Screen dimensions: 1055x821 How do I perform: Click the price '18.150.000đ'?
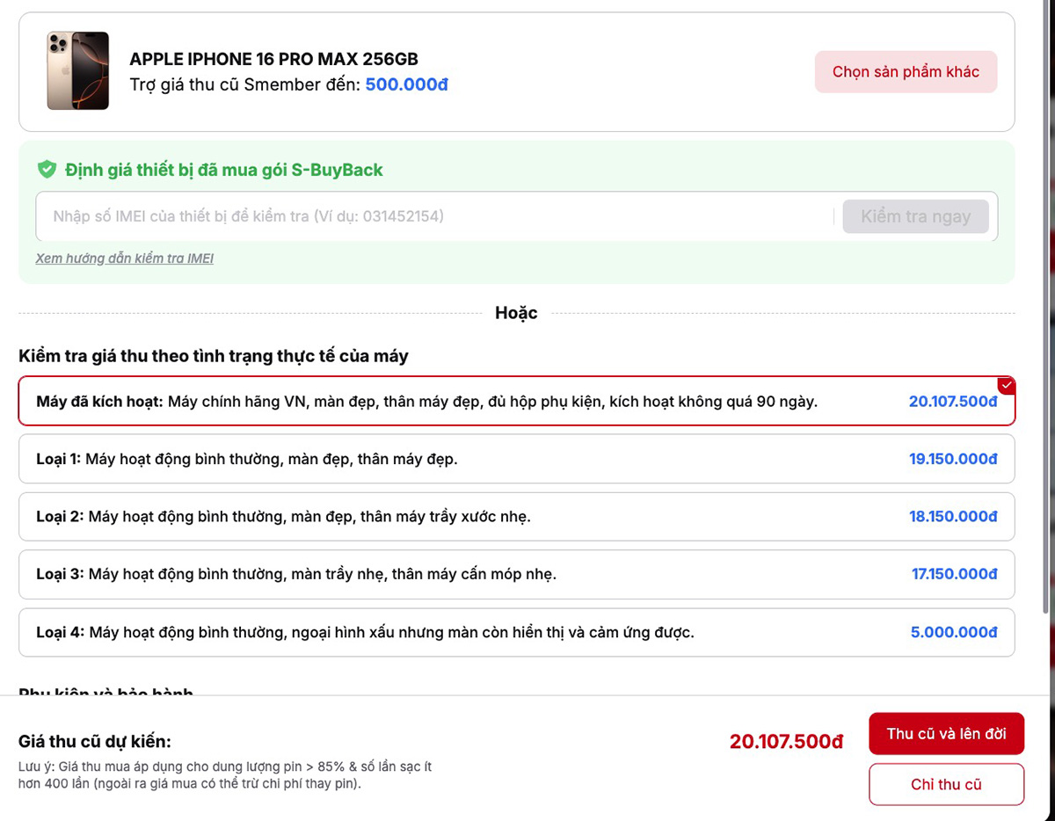[953, 517]
